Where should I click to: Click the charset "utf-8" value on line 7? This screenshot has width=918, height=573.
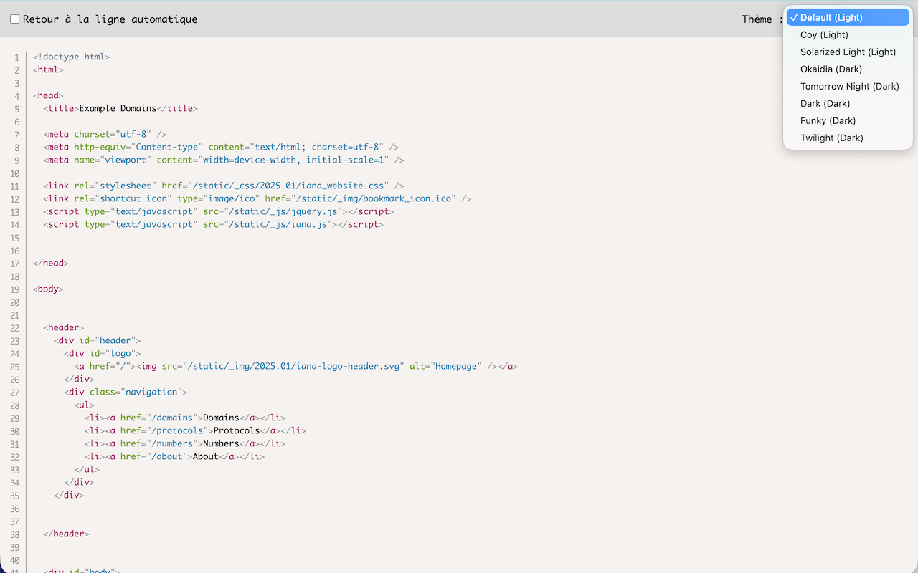point(133,134)
